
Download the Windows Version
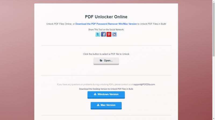click(x=106, y=95)
